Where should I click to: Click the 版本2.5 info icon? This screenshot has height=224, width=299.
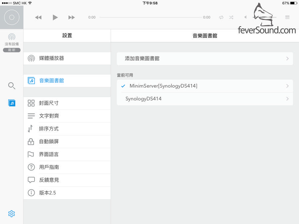coord(31,193)
